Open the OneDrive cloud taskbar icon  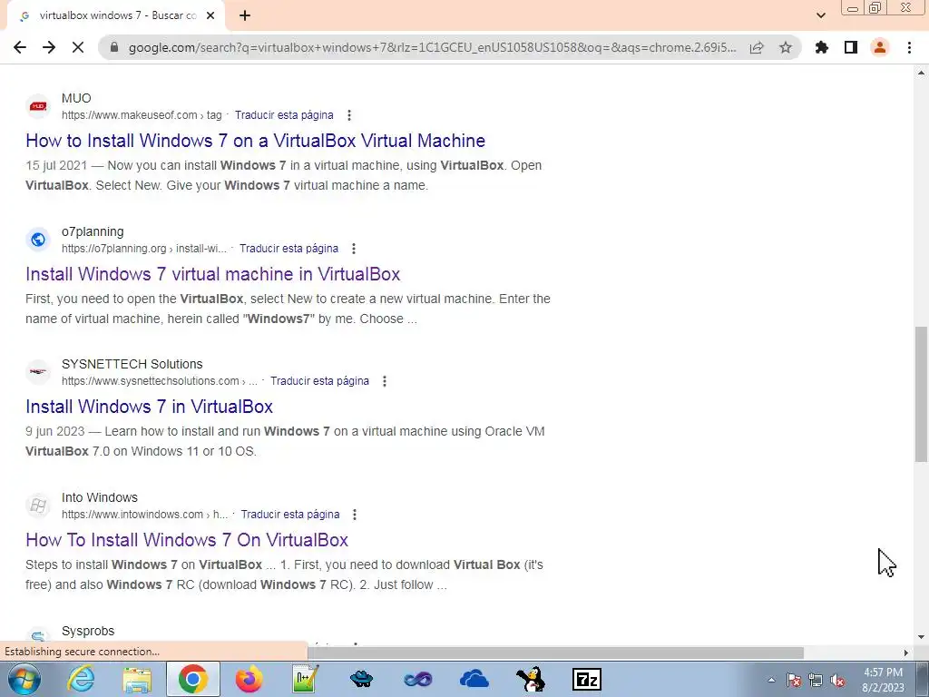[474, 679]
